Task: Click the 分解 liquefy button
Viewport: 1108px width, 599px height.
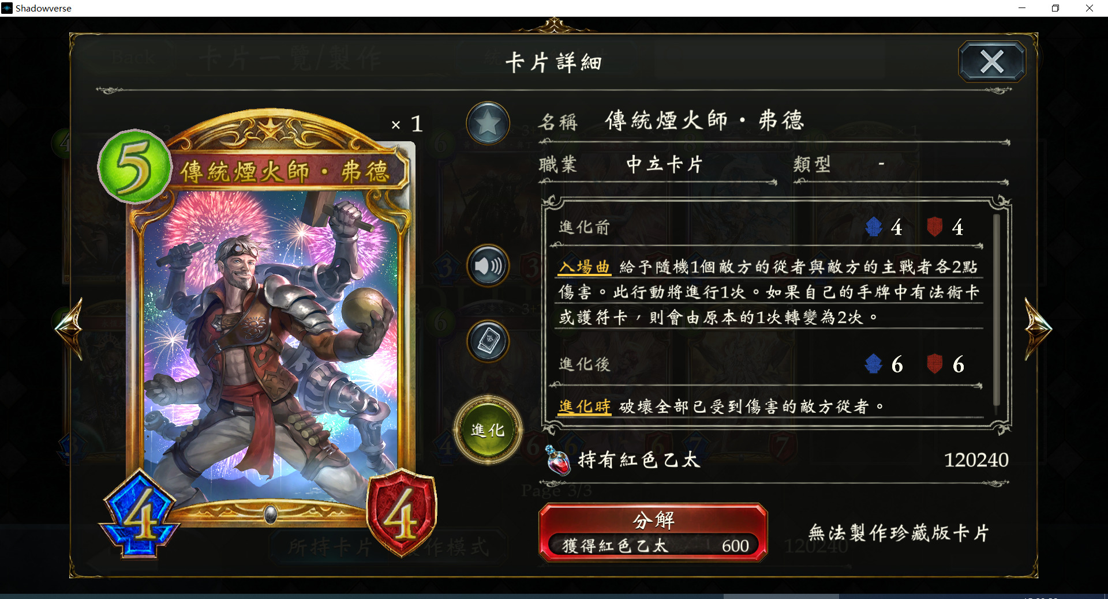Action: [x=653, y=532]
